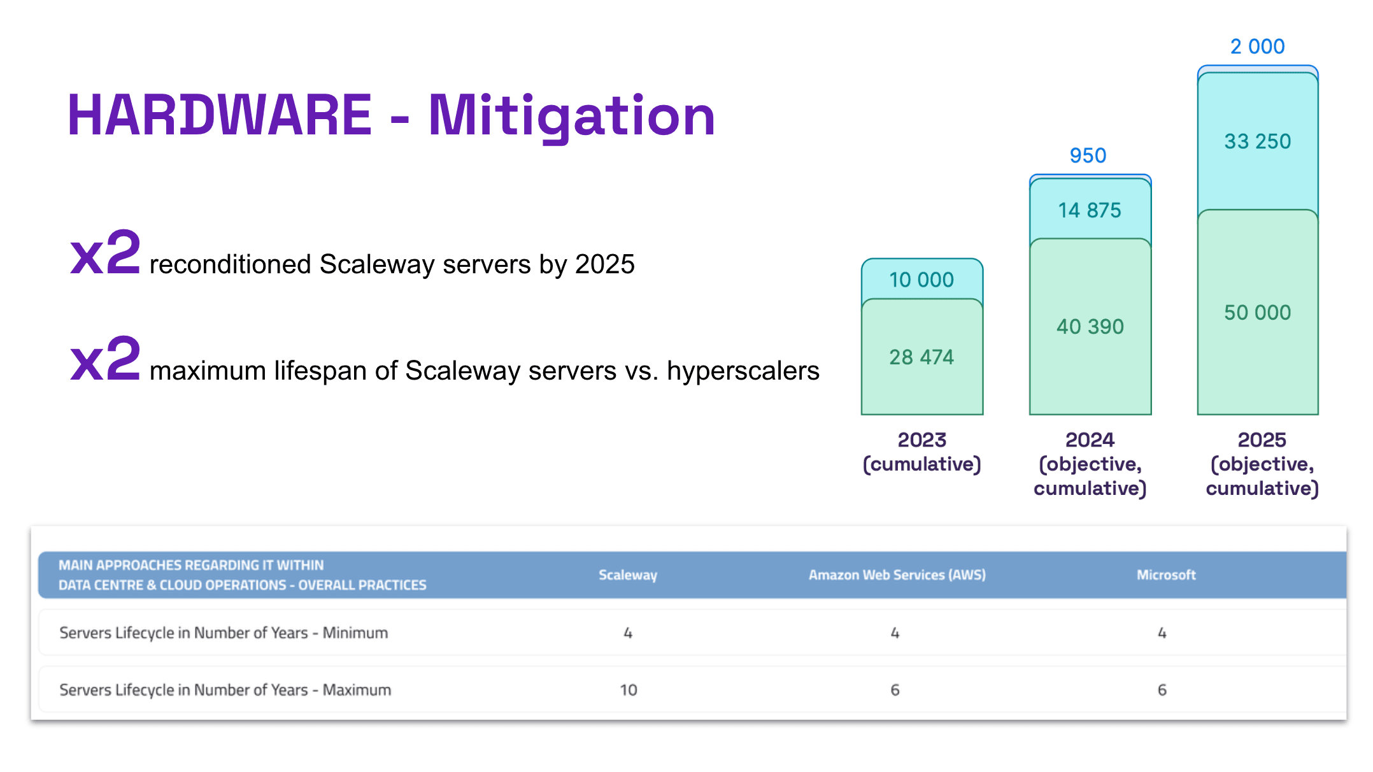This screenshot has width=1373, height=772.
Task: Click the 2023 (cumulative) axis label
Action: [921, 452]
